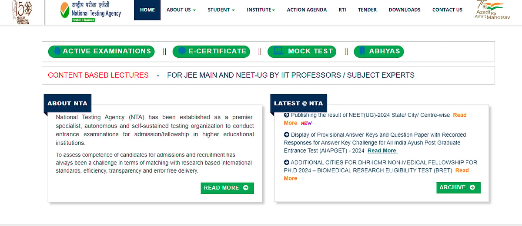Open the green Read More button in About NTA
Viewport: 522px width, 226px height.
[x=228, y=188]
